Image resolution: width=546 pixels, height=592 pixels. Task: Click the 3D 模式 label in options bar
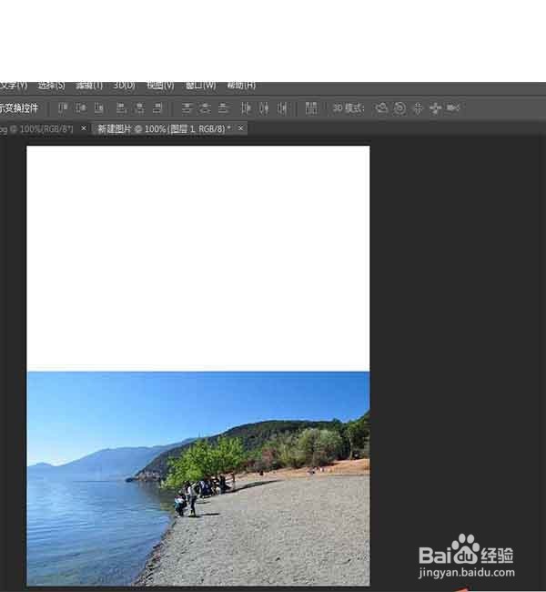(x=349, y=108)
